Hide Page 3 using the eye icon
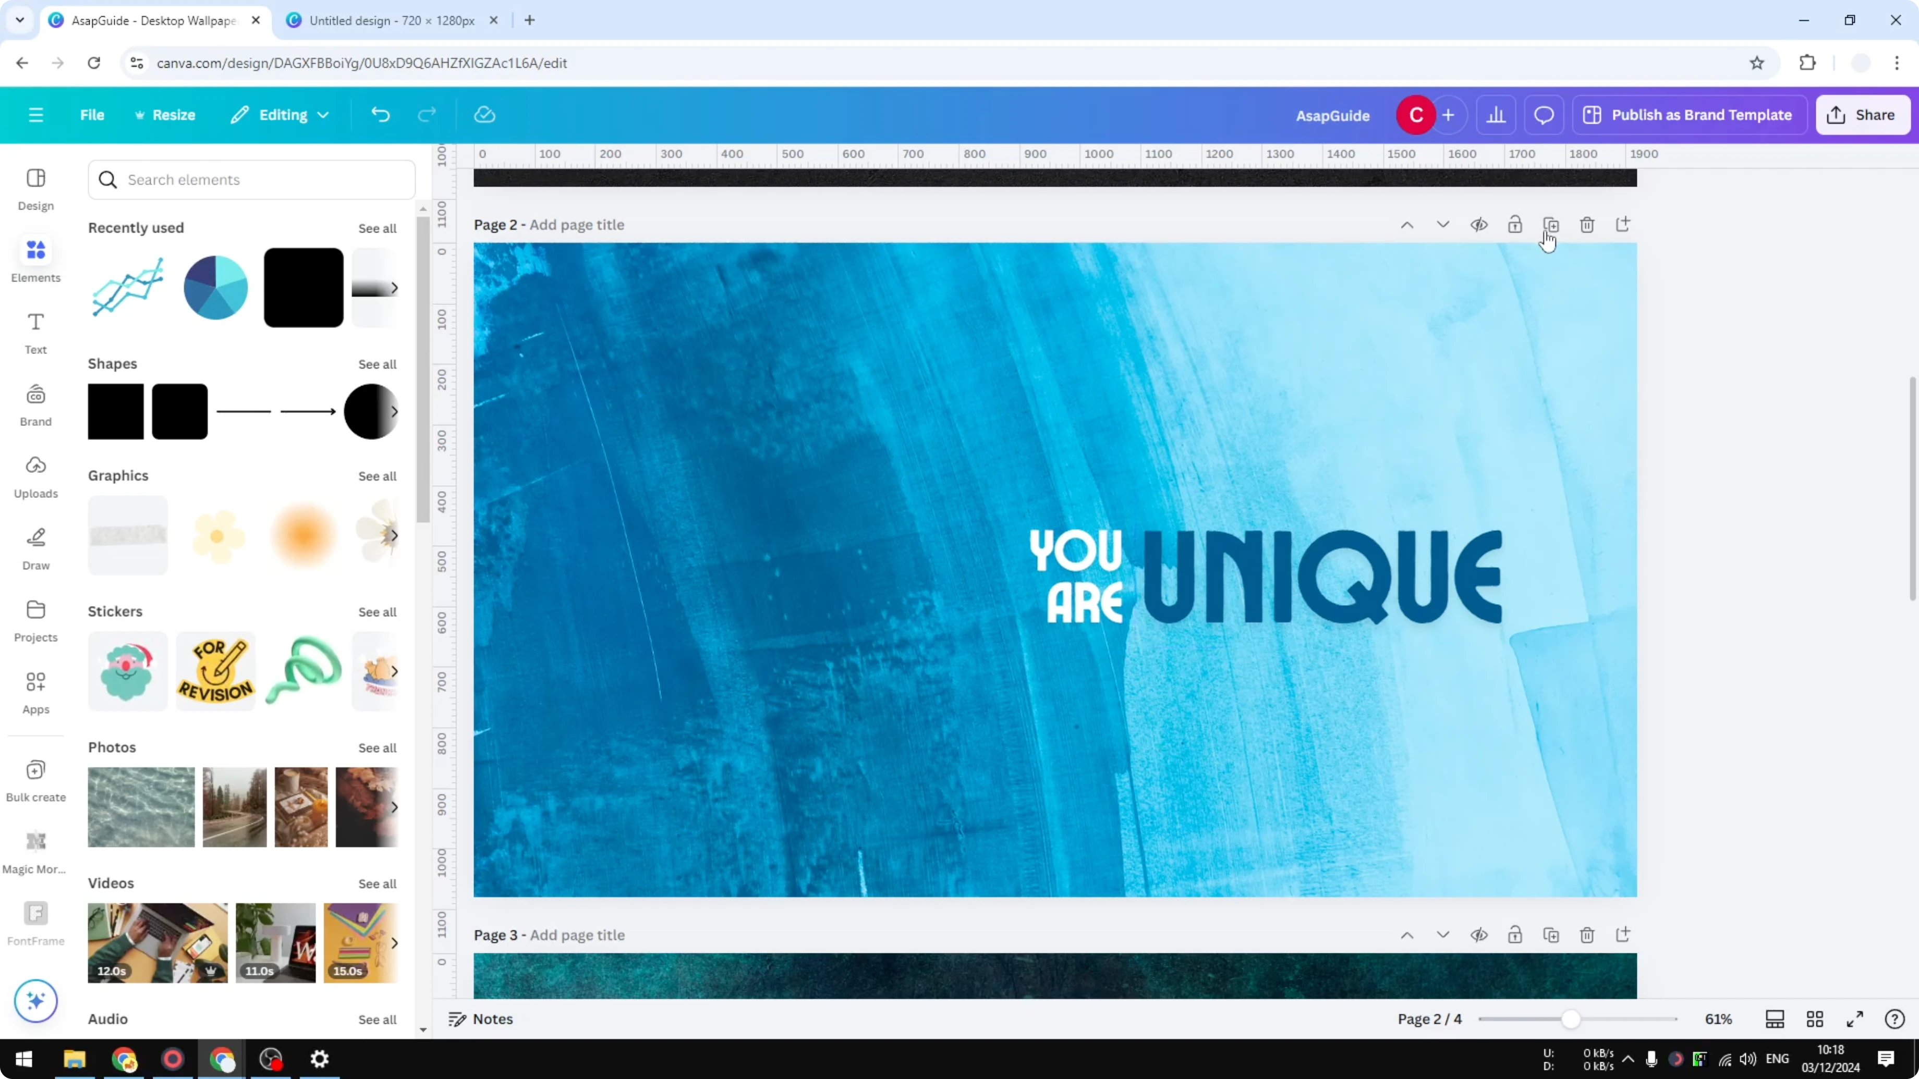The width and height of the screenshot is (1919, 1079). pos(1479,935)
